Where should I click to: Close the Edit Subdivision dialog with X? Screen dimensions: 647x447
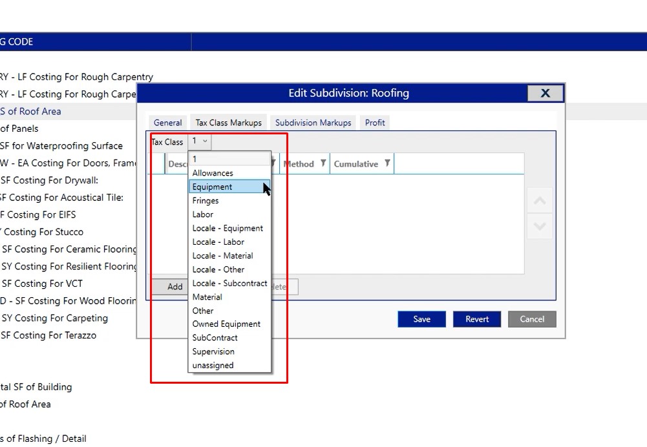click(x=545, y=93)
